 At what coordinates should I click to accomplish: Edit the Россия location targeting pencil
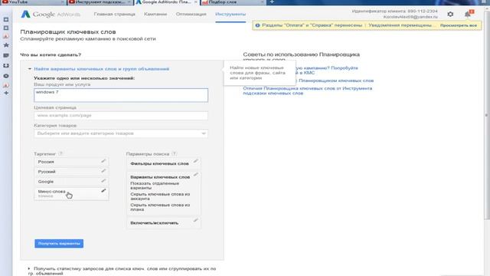pos(103,161)
